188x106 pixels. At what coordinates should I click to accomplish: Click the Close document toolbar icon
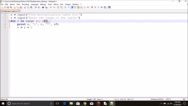[14, 7]
